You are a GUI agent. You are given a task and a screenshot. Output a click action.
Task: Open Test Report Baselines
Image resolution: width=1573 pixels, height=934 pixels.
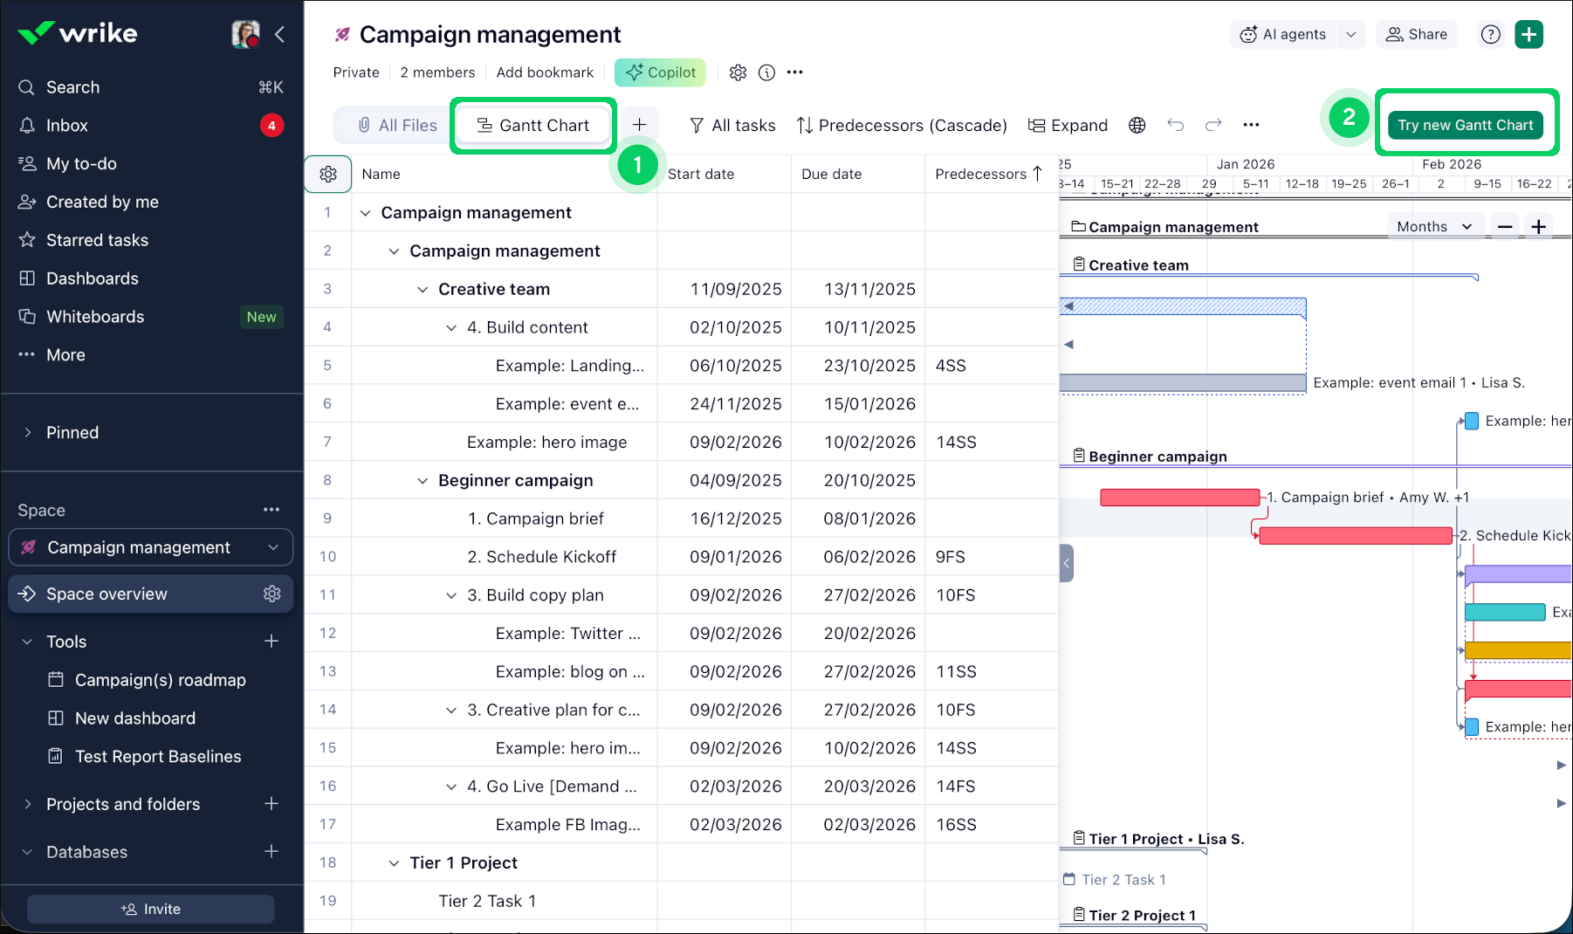[158, 757]
